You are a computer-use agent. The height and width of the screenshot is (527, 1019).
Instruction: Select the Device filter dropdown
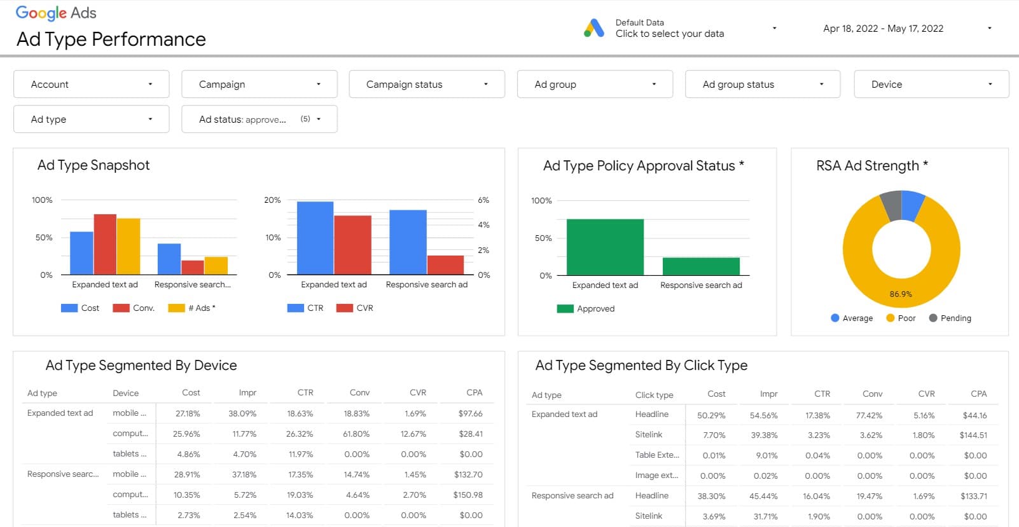[931, 85]
